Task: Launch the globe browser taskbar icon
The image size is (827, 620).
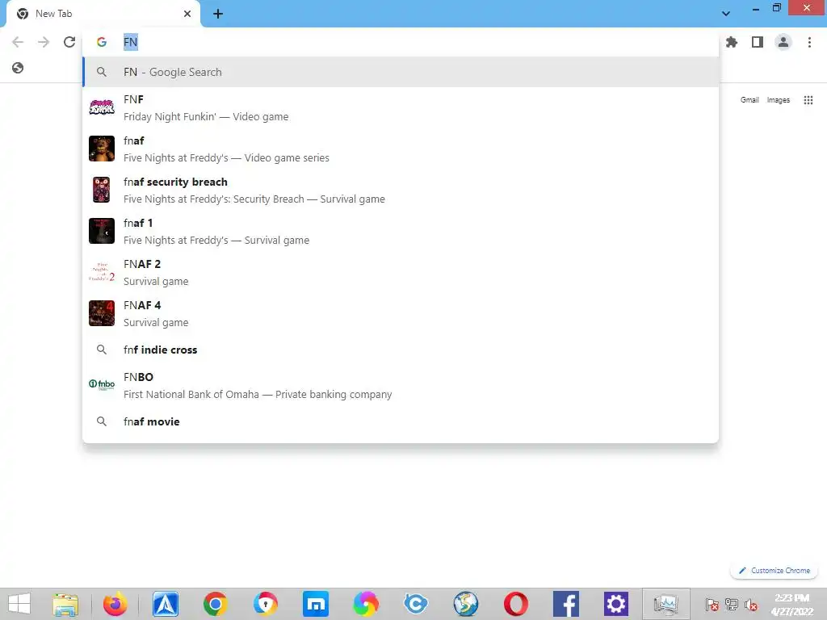Action: pyautogui.click(x=466, y=604)
